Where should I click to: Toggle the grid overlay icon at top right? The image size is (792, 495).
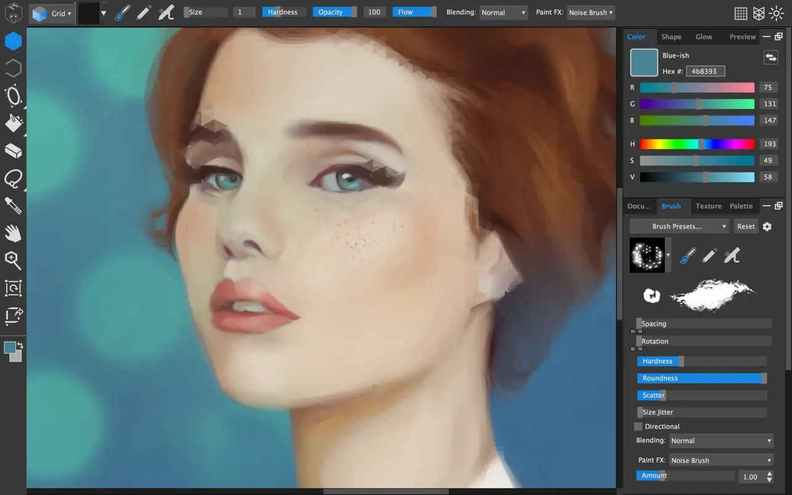741,13
